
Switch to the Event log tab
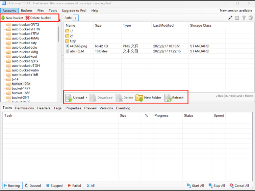(x=123, y=108)
